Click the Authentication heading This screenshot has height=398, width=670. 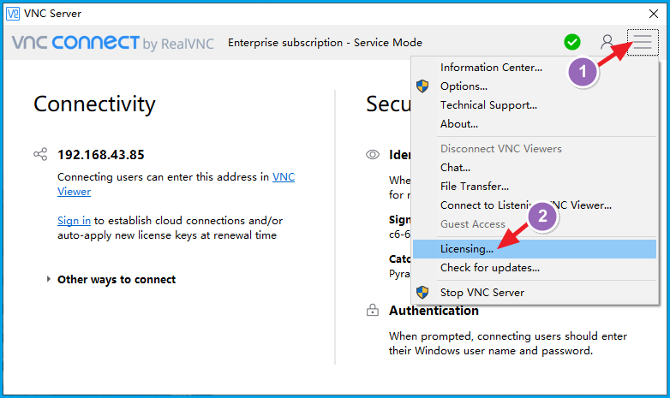[434, 311]
